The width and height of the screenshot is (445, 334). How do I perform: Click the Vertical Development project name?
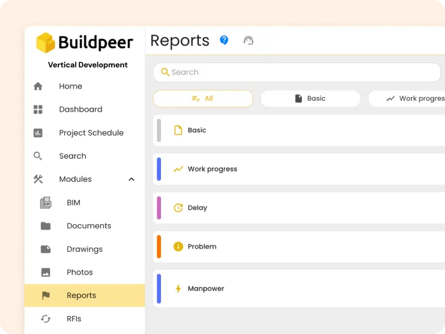point(88,65)
